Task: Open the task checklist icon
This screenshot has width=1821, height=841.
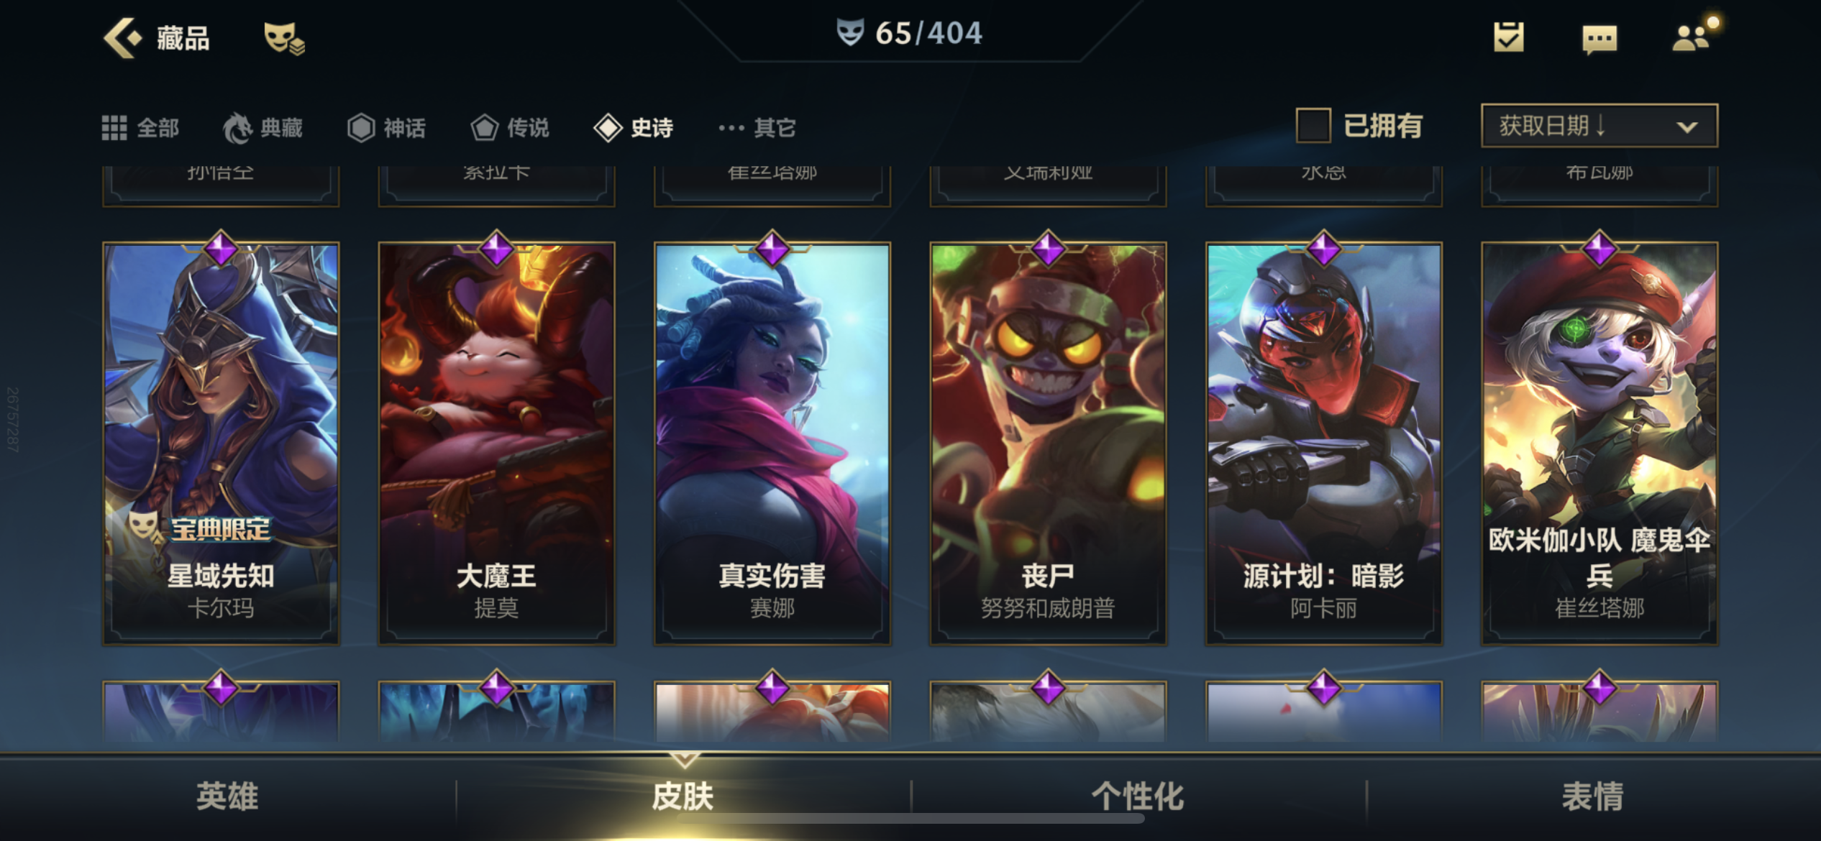Action: pos(1508,37)
